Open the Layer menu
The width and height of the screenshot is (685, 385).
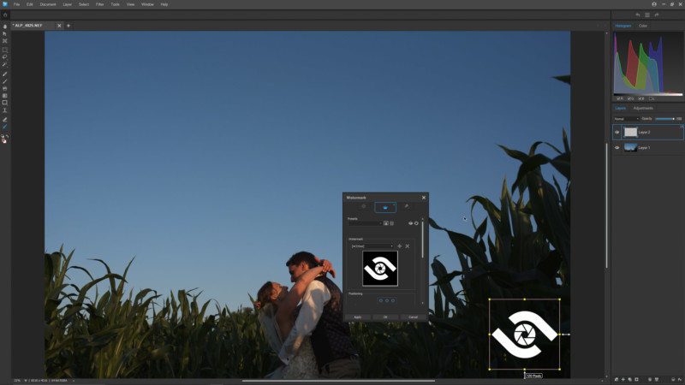(x=68, y=4)
